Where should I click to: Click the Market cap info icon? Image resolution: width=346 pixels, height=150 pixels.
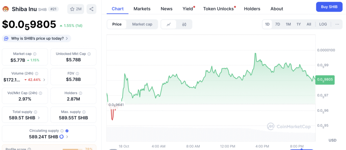(35, 54)
